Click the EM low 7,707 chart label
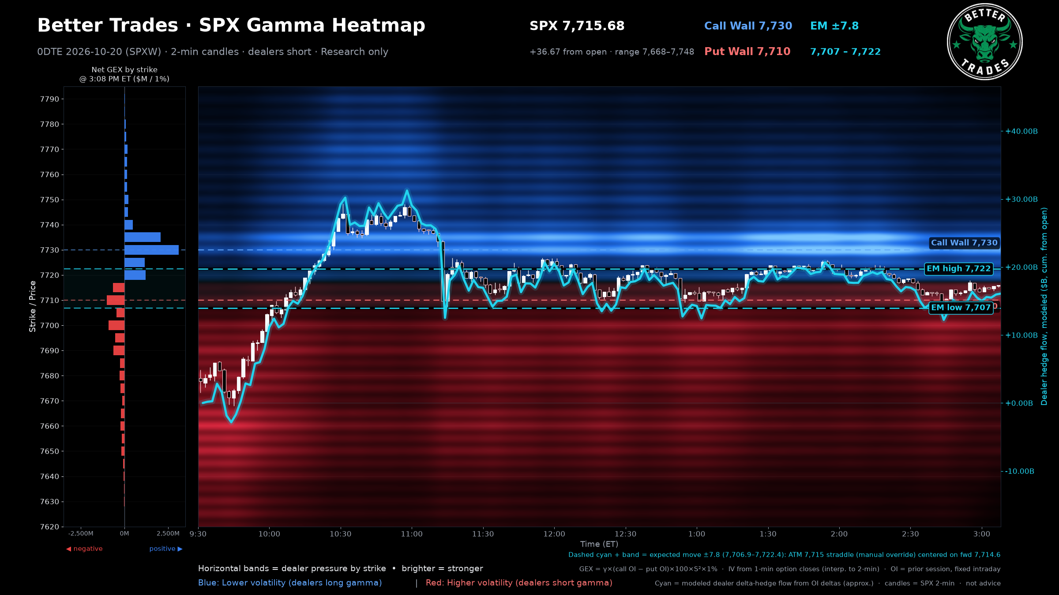Screen dimensions: 1059x595 pyautogui.click(x=961, y=308)
